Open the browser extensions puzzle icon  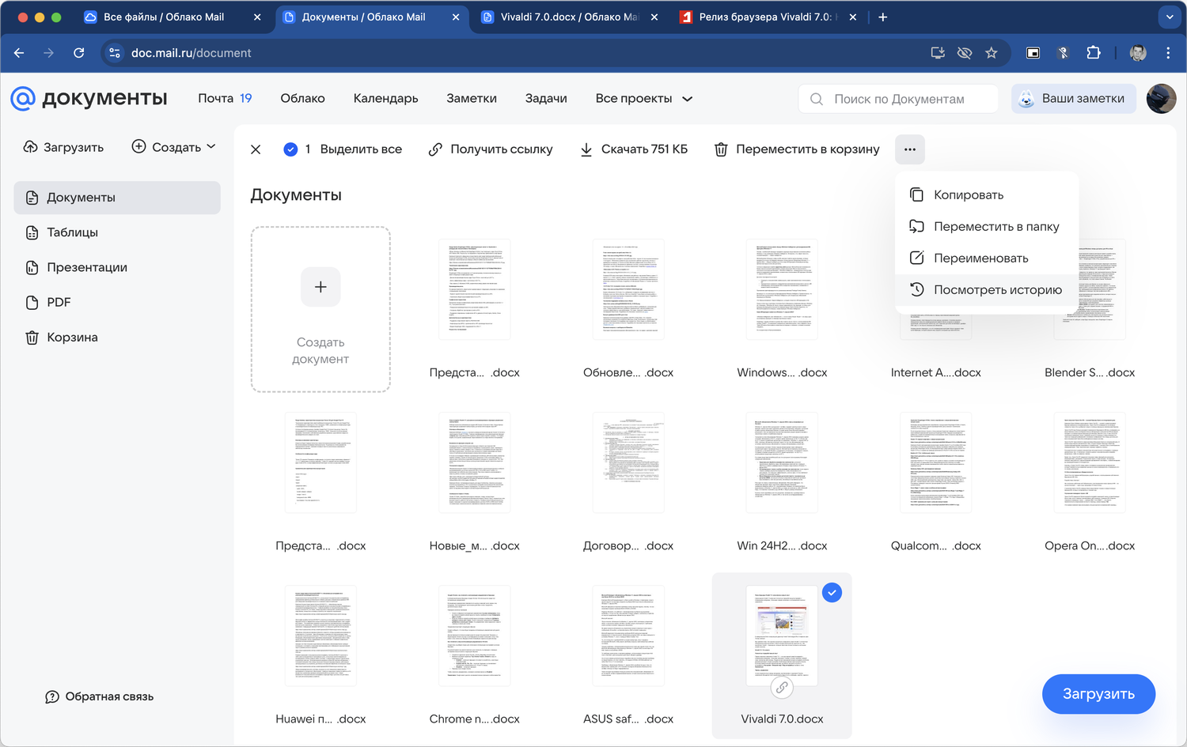pos(1093,53)
